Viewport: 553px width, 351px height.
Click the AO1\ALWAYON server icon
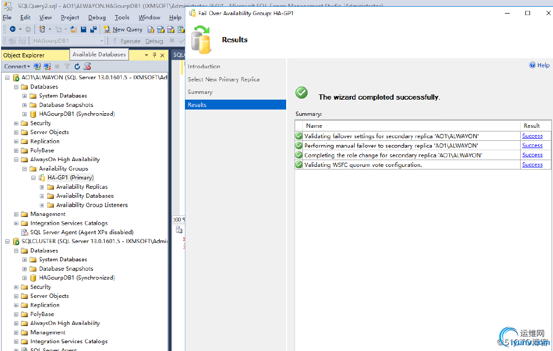[x=16, y=78]
